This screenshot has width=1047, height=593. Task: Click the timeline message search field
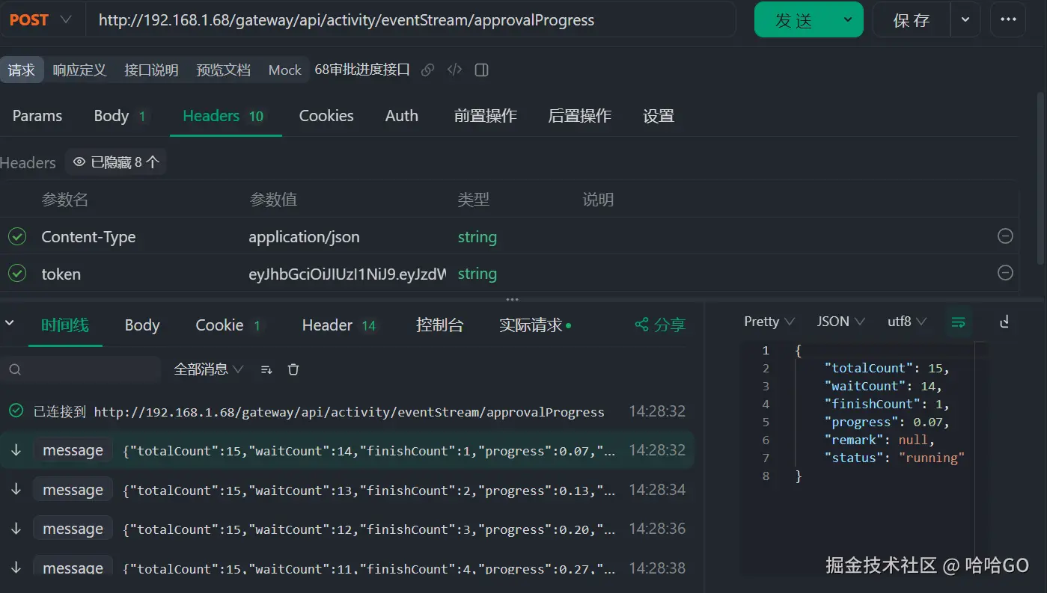[x=81, y=369]
